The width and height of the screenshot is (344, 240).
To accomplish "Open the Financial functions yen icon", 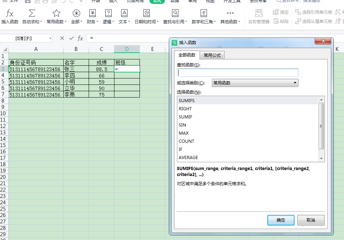I will 93,13.
